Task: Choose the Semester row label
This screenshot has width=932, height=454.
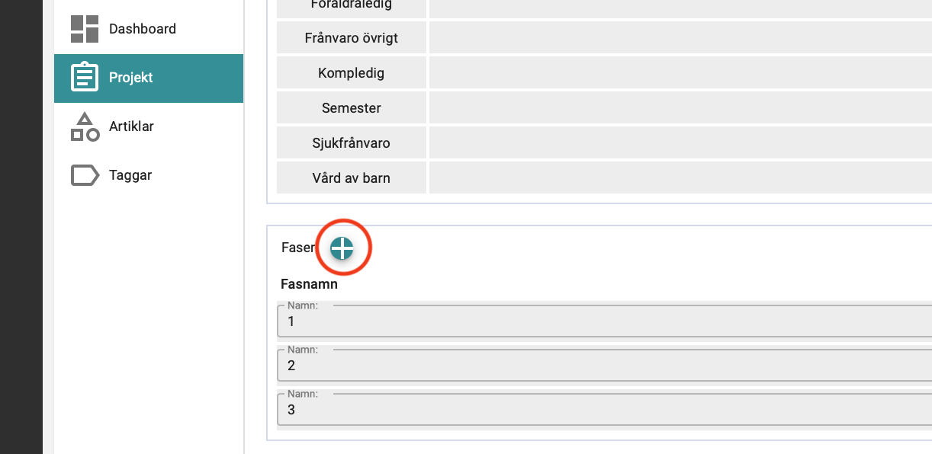Action: (x=351, y=108)
